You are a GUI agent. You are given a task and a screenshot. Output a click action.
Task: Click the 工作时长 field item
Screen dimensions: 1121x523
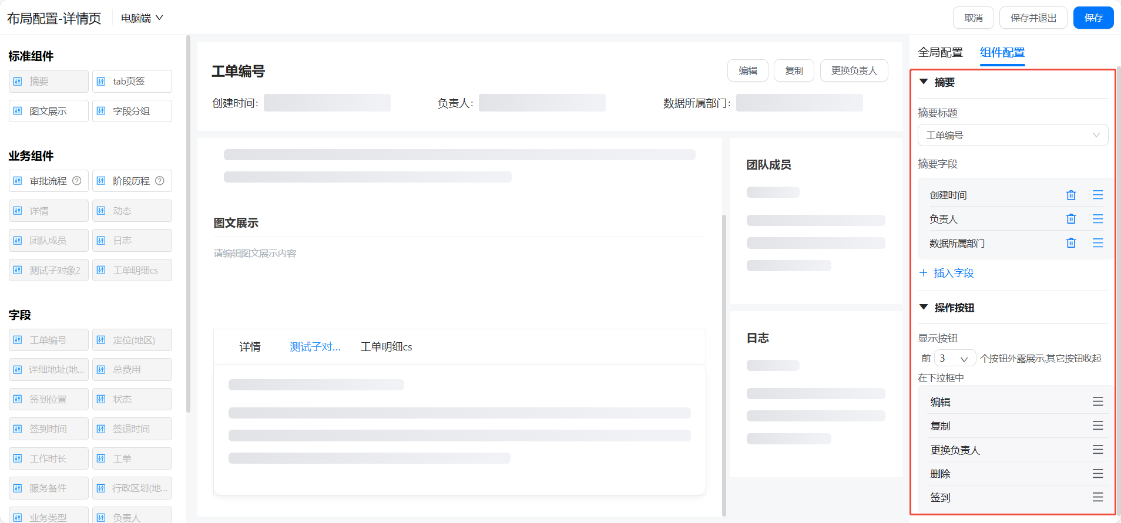tap(49, 458)
